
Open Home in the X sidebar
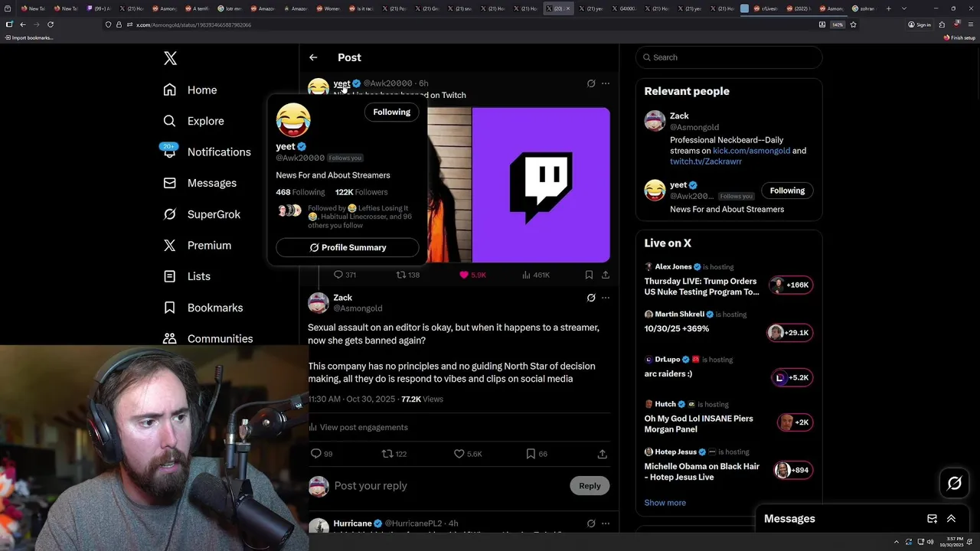(x=190, y=90)
